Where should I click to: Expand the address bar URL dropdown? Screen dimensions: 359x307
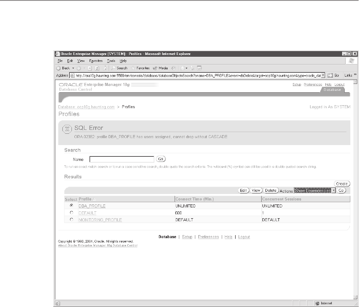(323, 75)
